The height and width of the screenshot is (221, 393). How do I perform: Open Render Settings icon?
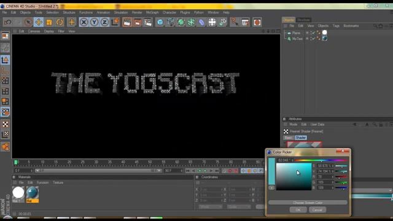(x=148, y=22)
